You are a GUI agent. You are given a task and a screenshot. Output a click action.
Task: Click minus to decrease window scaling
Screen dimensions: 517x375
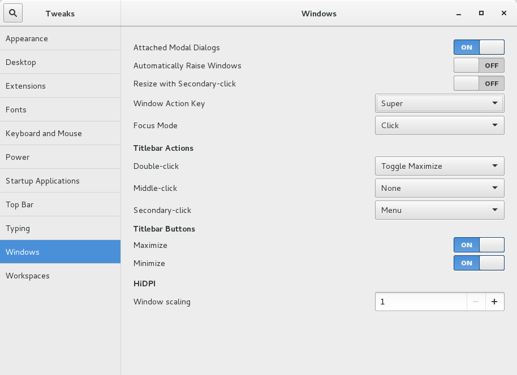476,302
